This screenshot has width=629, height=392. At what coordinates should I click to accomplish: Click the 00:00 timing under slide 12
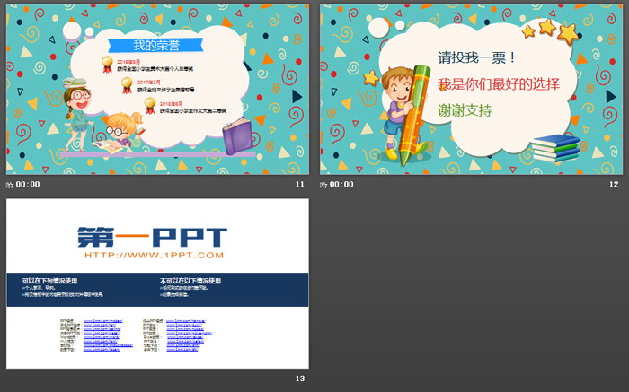(341, 185)
